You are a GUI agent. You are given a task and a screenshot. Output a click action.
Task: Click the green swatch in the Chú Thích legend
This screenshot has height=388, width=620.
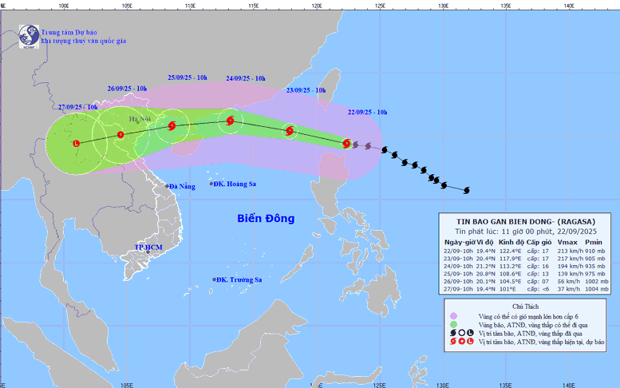click(453, 324)
